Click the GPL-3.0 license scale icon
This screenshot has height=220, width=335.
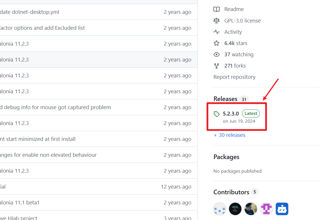[216, 20]
